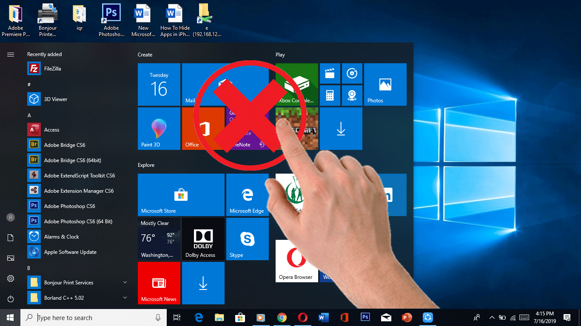
Task: Open the Xbox Console Companion tile
Action: (297, 84)
